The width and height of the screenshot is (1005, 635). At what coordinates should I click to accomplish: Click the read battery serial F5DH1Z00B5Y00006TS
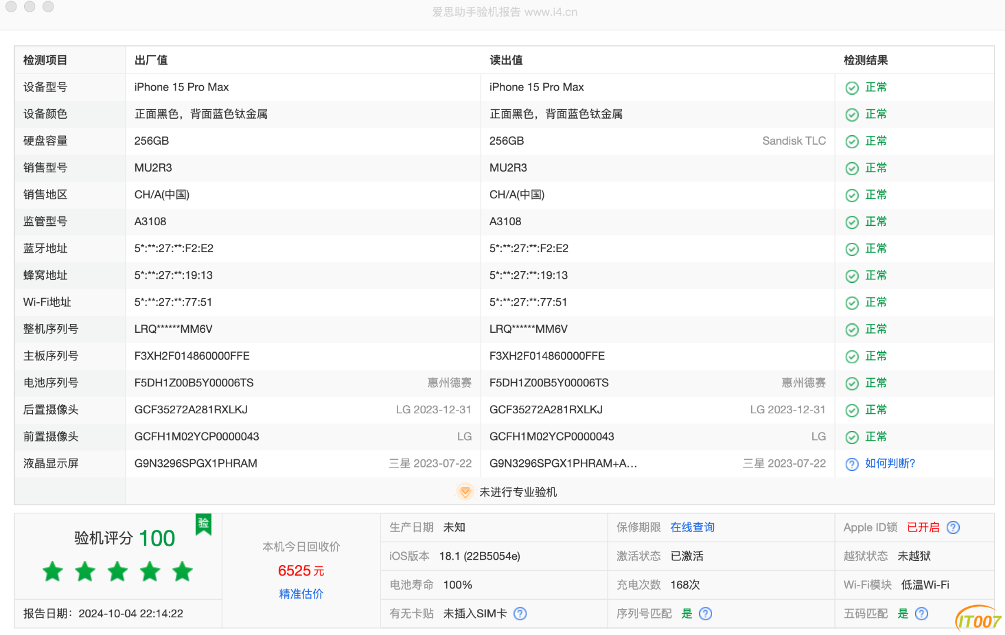[549, 383]
